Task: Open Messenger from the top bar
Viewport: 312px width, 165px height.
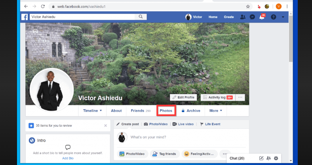Action: (252, 17)
